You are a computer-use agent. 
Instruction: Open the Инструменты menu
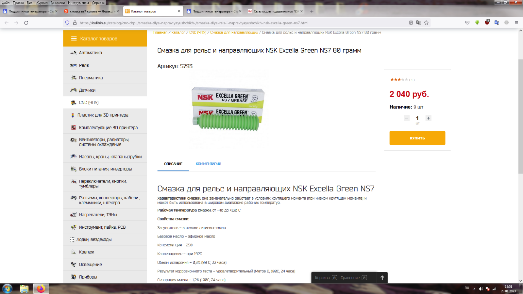78,3
